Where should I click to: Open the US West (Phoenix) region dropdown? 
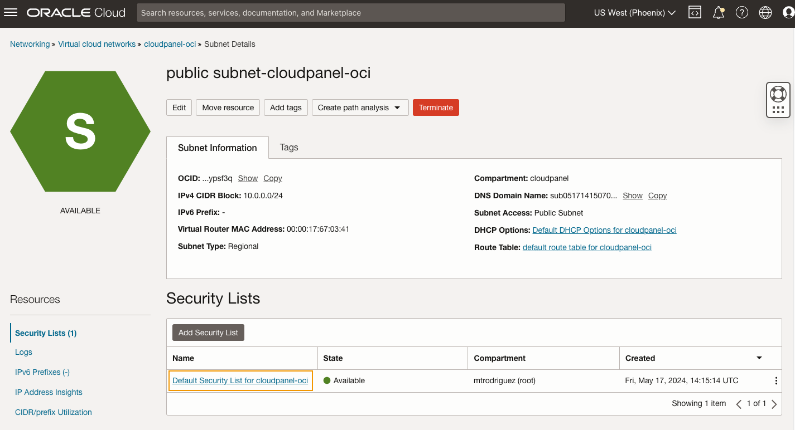(x=634, y=12)
